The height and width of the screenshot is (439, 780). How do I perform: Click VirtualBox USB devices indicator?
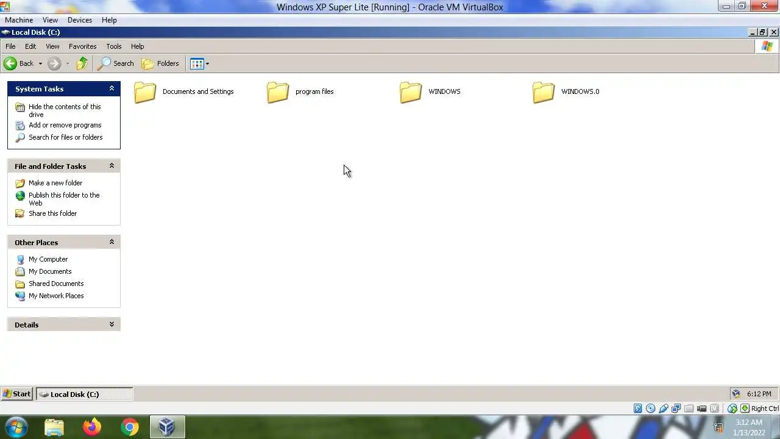click(x=664, y=409)
